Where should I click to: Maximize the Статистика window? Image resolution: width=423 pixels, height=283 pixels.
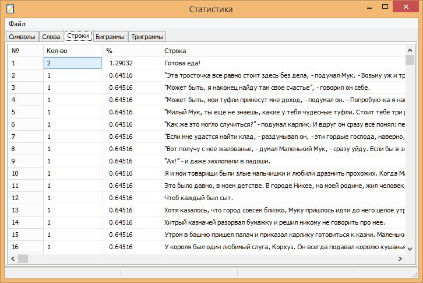[385, 7]
